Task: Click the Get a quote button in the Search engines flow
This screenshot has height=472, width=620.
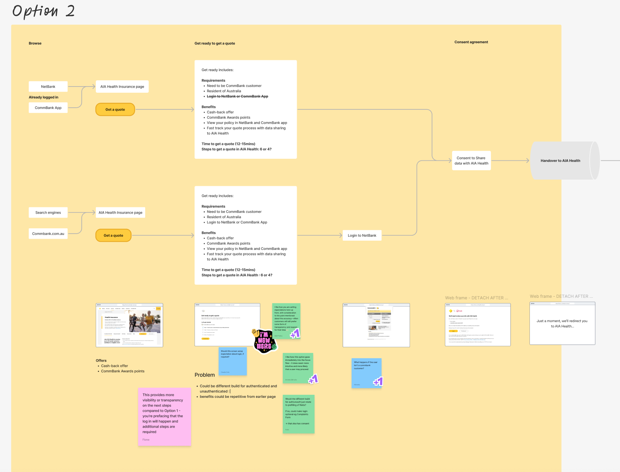Action: [x=113, y=235]
